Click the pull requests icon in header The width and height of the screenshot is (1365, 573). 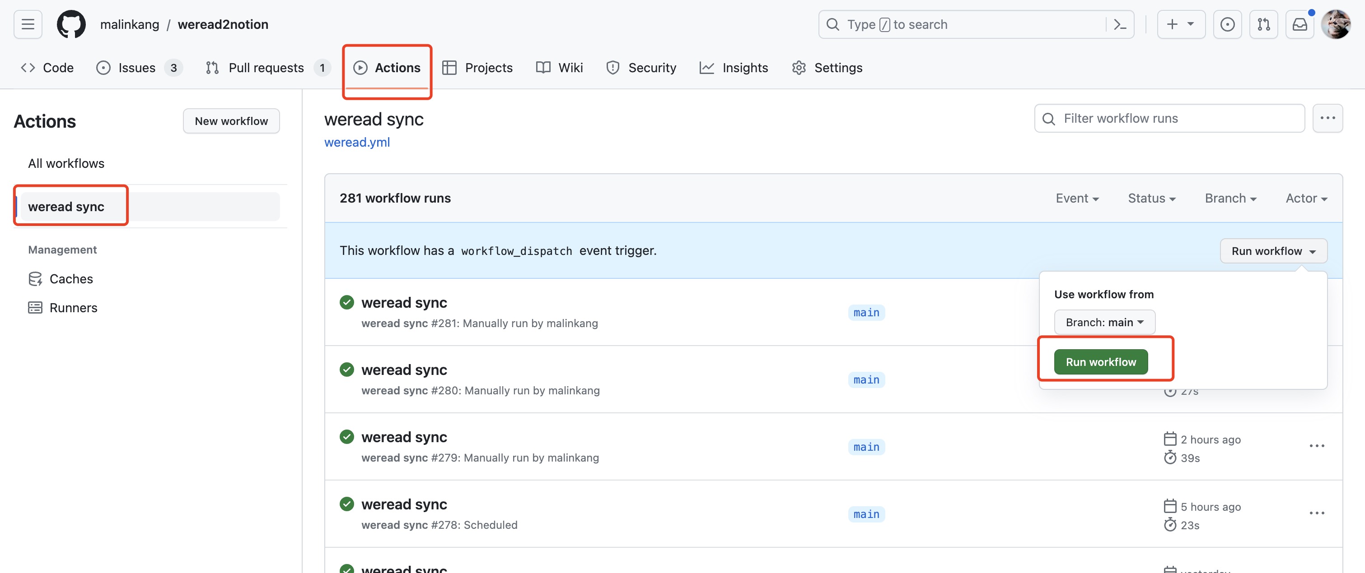[1263, 24]
